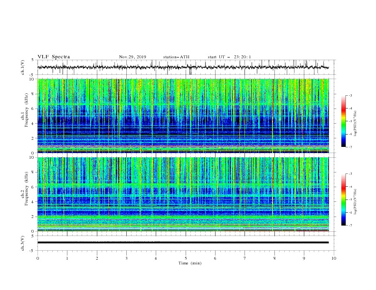The height and width of the screenshot is (290, 376).
Task: Click the "5" voltage tick of ch.1(V) axis
Action: coord(33,60)
